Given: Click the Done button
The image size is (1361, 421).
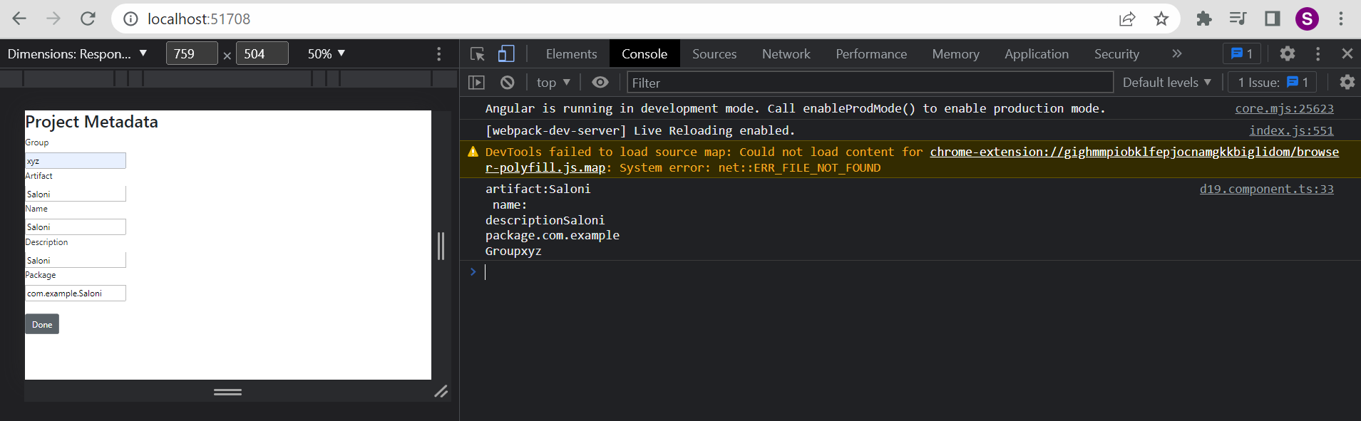Looking at the screenshot, I should pyautogui.click(x=42, y=324).
